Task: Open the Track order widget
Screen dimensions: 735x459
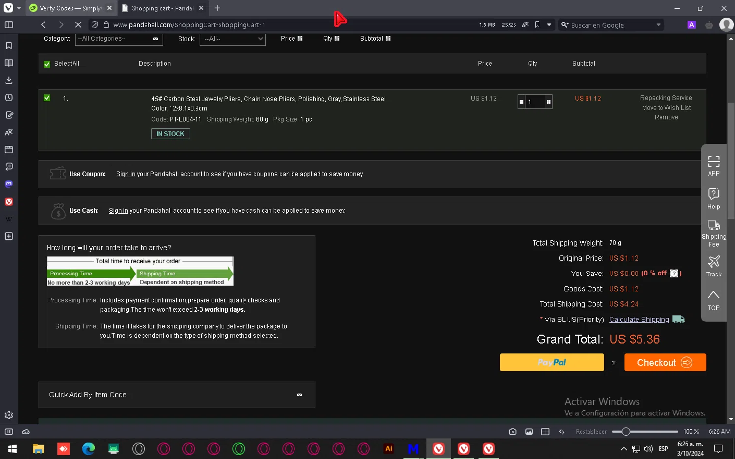Action: click(713, 267)
